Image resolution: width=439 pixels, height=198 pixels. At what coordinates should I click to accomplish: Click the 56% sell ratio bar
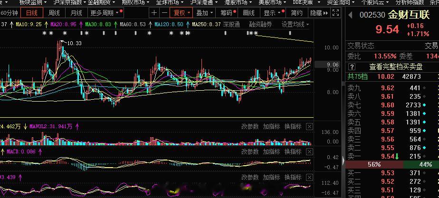pyautogui.click(x=374, y=165)
